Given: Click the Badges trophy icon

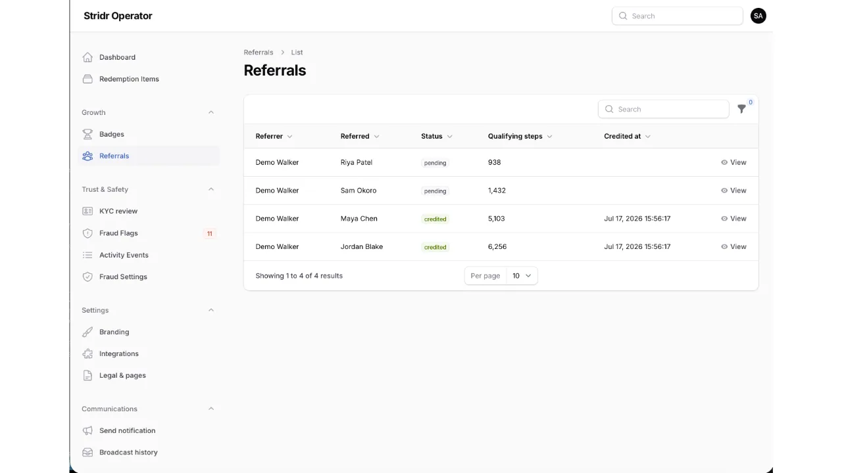Looking at the screenshot, I should pyautogui.click(x=87, y=134).
